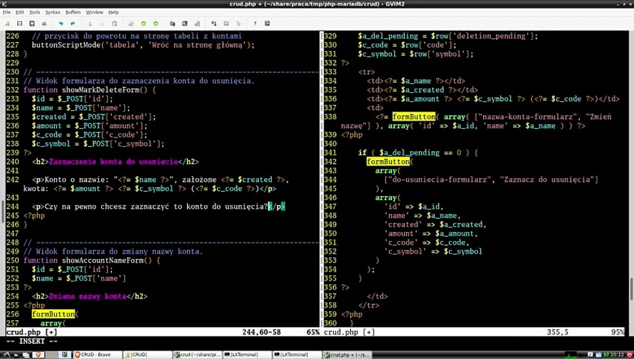Screen dimensions: 634x359
Task: Click the system clock showing 20:12
Action: click(617, 355)
